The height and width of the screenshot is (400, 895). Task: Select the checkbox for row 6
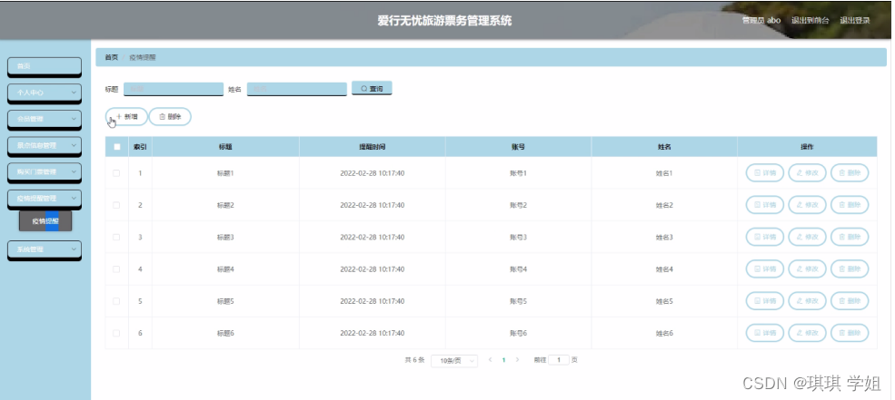pos(116,333)
